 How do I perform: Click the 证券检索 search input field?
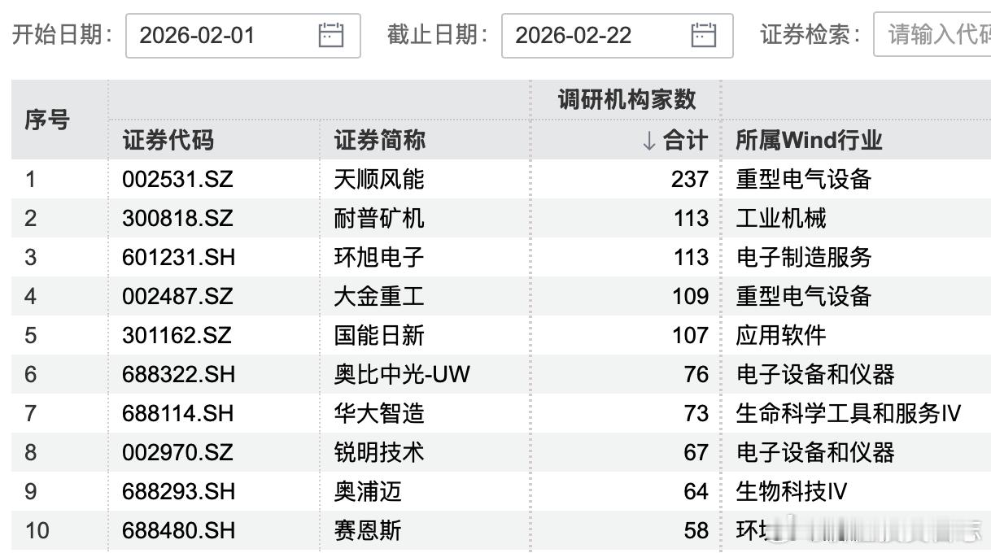click(x=936, y=35)
